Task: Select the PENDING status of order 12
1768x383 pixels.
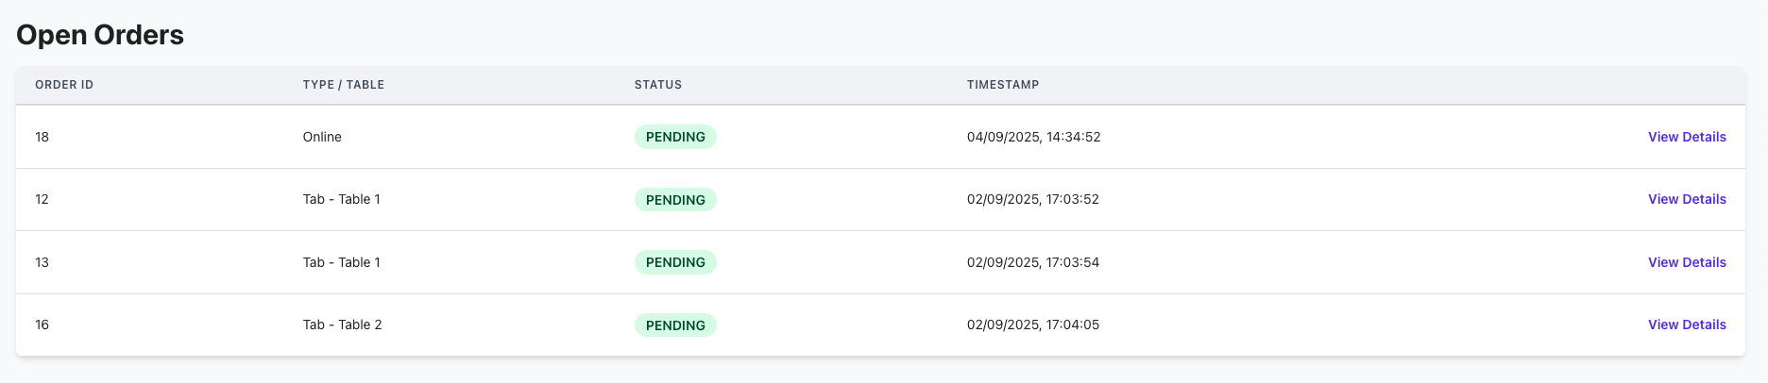Action: coord(675,200)
